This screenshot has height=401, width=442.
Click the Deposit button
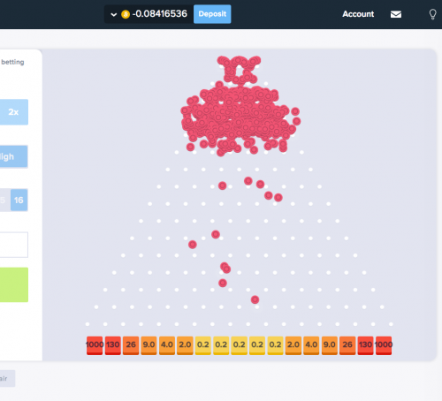click(x=212, y=14)
